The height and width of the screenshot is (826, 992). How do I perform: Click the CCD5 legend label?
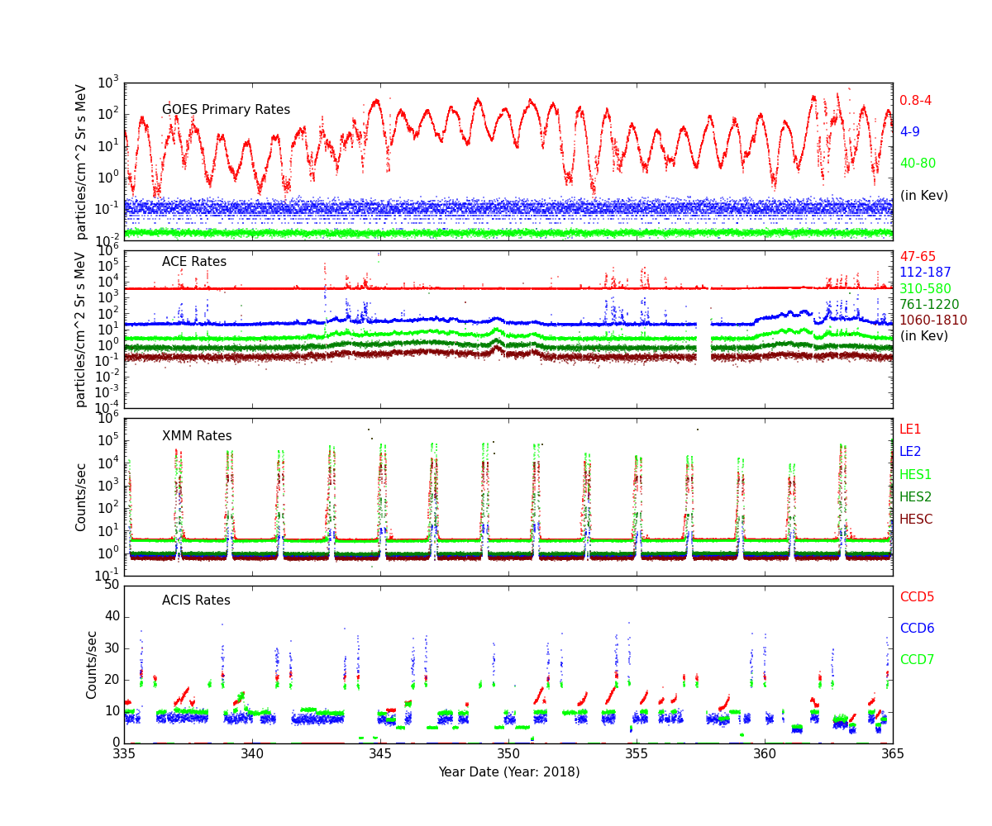pyautogui.click(x=917, y=597)
